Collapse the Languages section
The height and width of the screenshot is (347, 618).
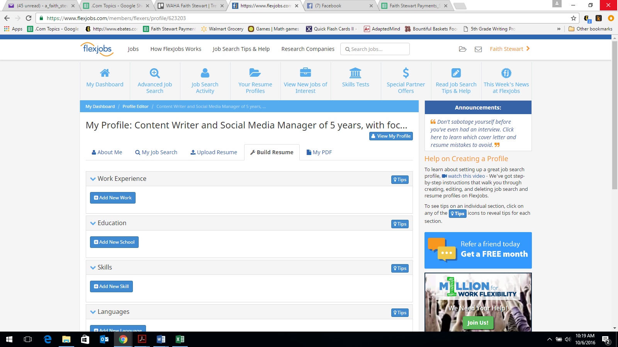(x=93, y=312)
